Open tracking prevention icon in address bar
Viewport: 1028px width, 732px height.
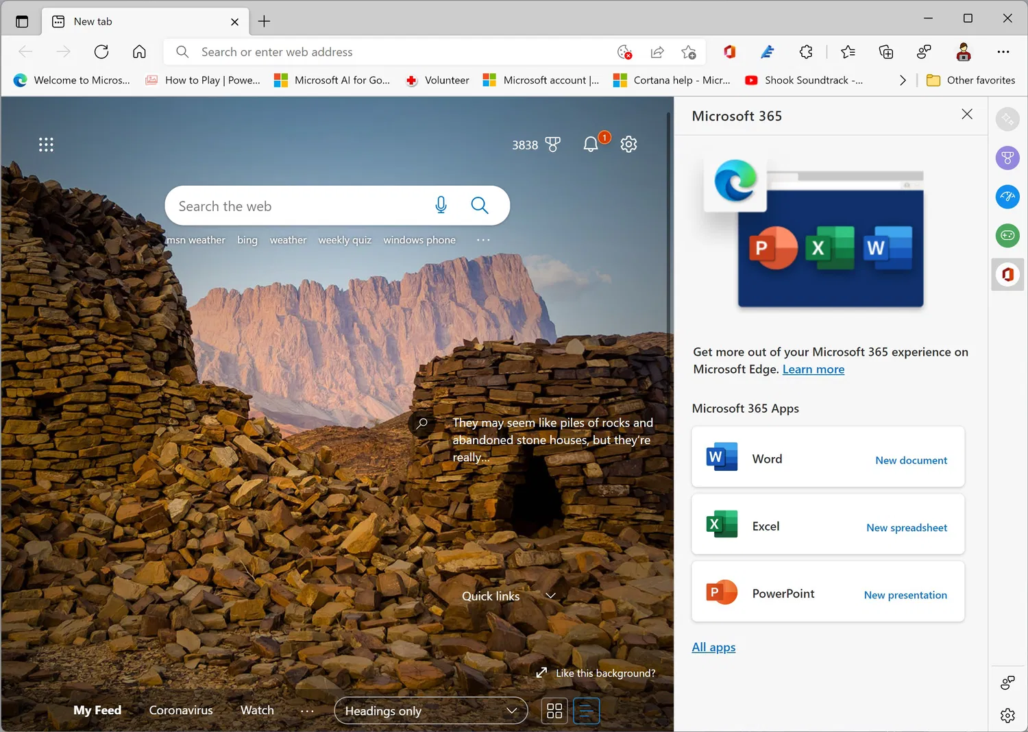pyautogui.click(x=624, y=52)
